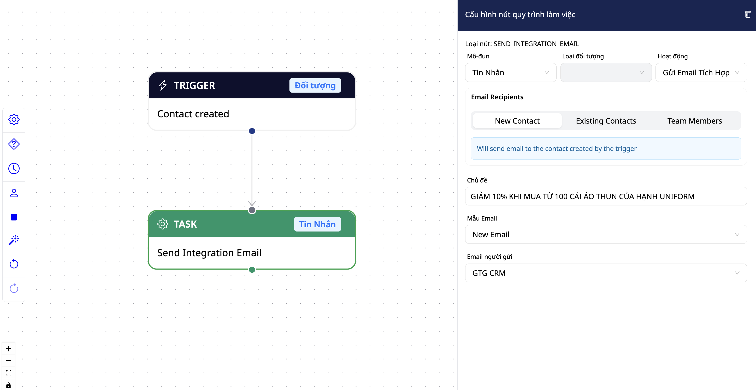
Task: Click the Chủ đề subject input field
Action: 605,196
